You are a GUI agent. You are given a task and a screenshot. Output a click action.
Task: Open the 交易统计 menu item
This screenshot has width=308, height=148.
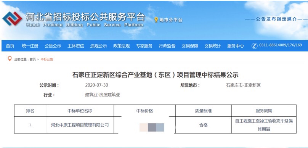[213, 46]
